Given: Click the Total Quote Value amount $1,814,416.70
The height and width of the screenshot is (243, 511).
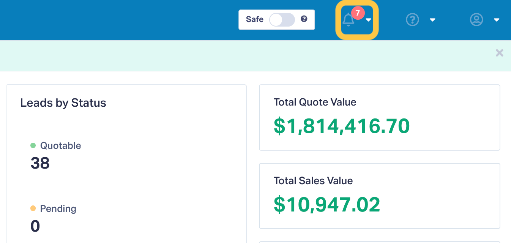Looking at the screenshot, I should pyautogui.click(x=342, y=126).
